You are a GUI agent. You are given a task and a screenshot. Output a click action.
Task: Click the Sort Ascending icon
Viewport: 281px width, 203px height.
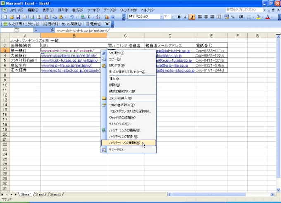point(98,17)
